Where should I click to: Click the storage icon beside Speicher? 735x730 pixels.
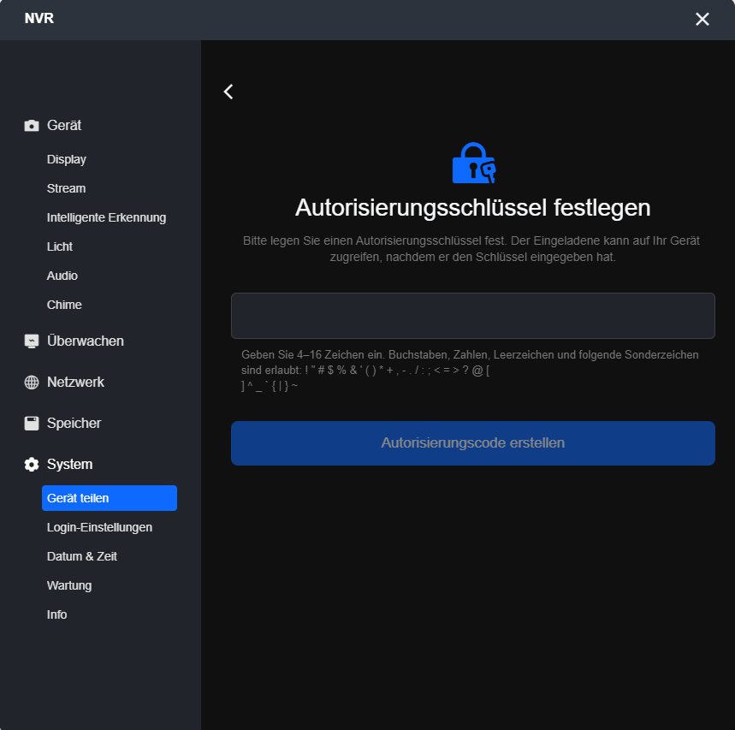[32, 424]
